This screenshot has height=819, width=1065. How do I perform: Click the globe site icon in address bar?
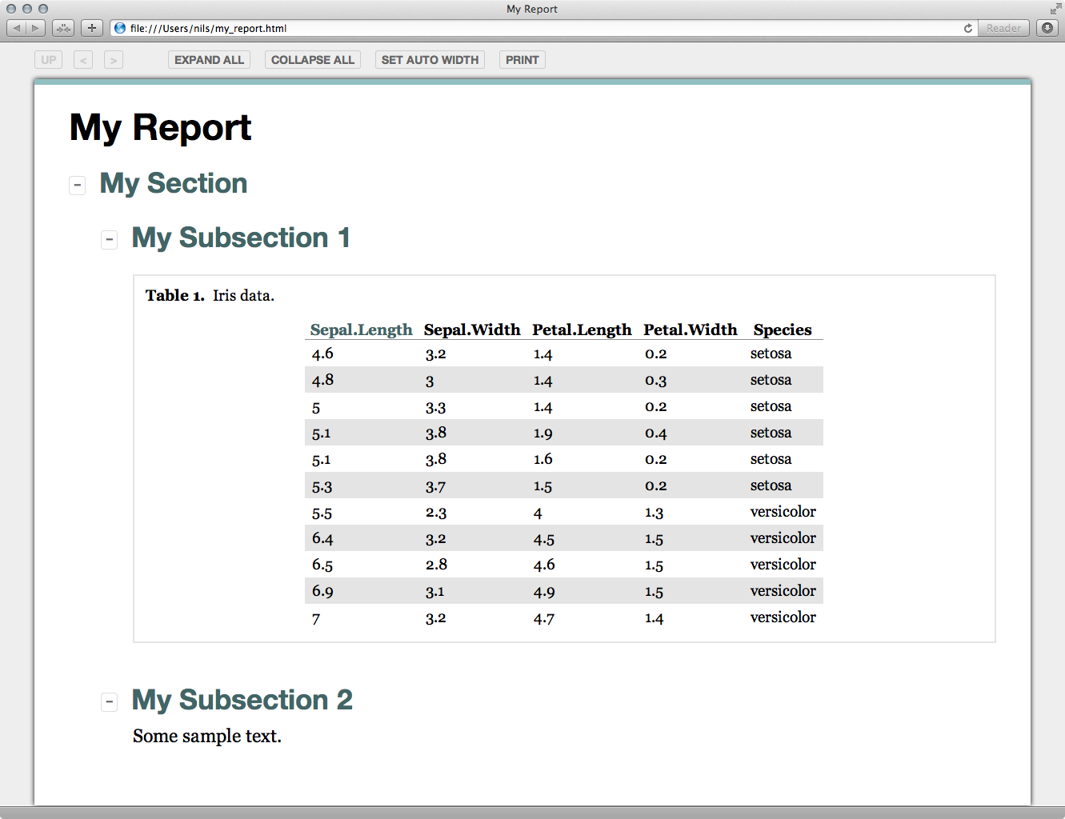point(120,28)
